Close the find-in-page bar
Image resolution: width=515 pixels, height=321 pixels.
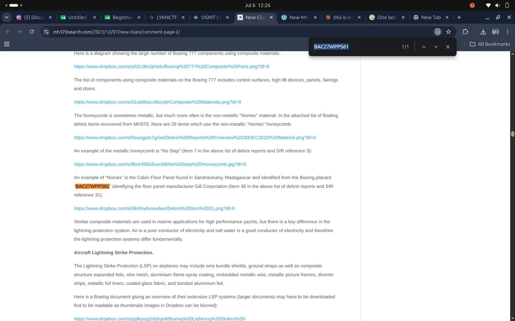[448, 47]
